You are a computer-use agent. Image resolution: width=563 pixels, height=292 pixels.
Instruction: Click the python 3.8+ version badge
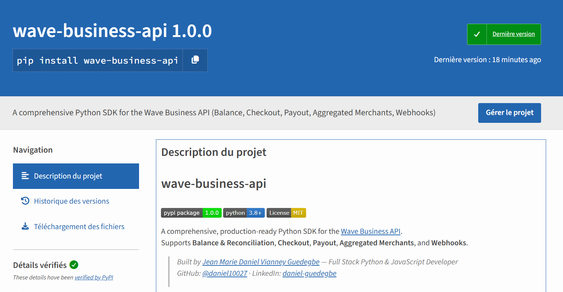[x=244, y=213]
